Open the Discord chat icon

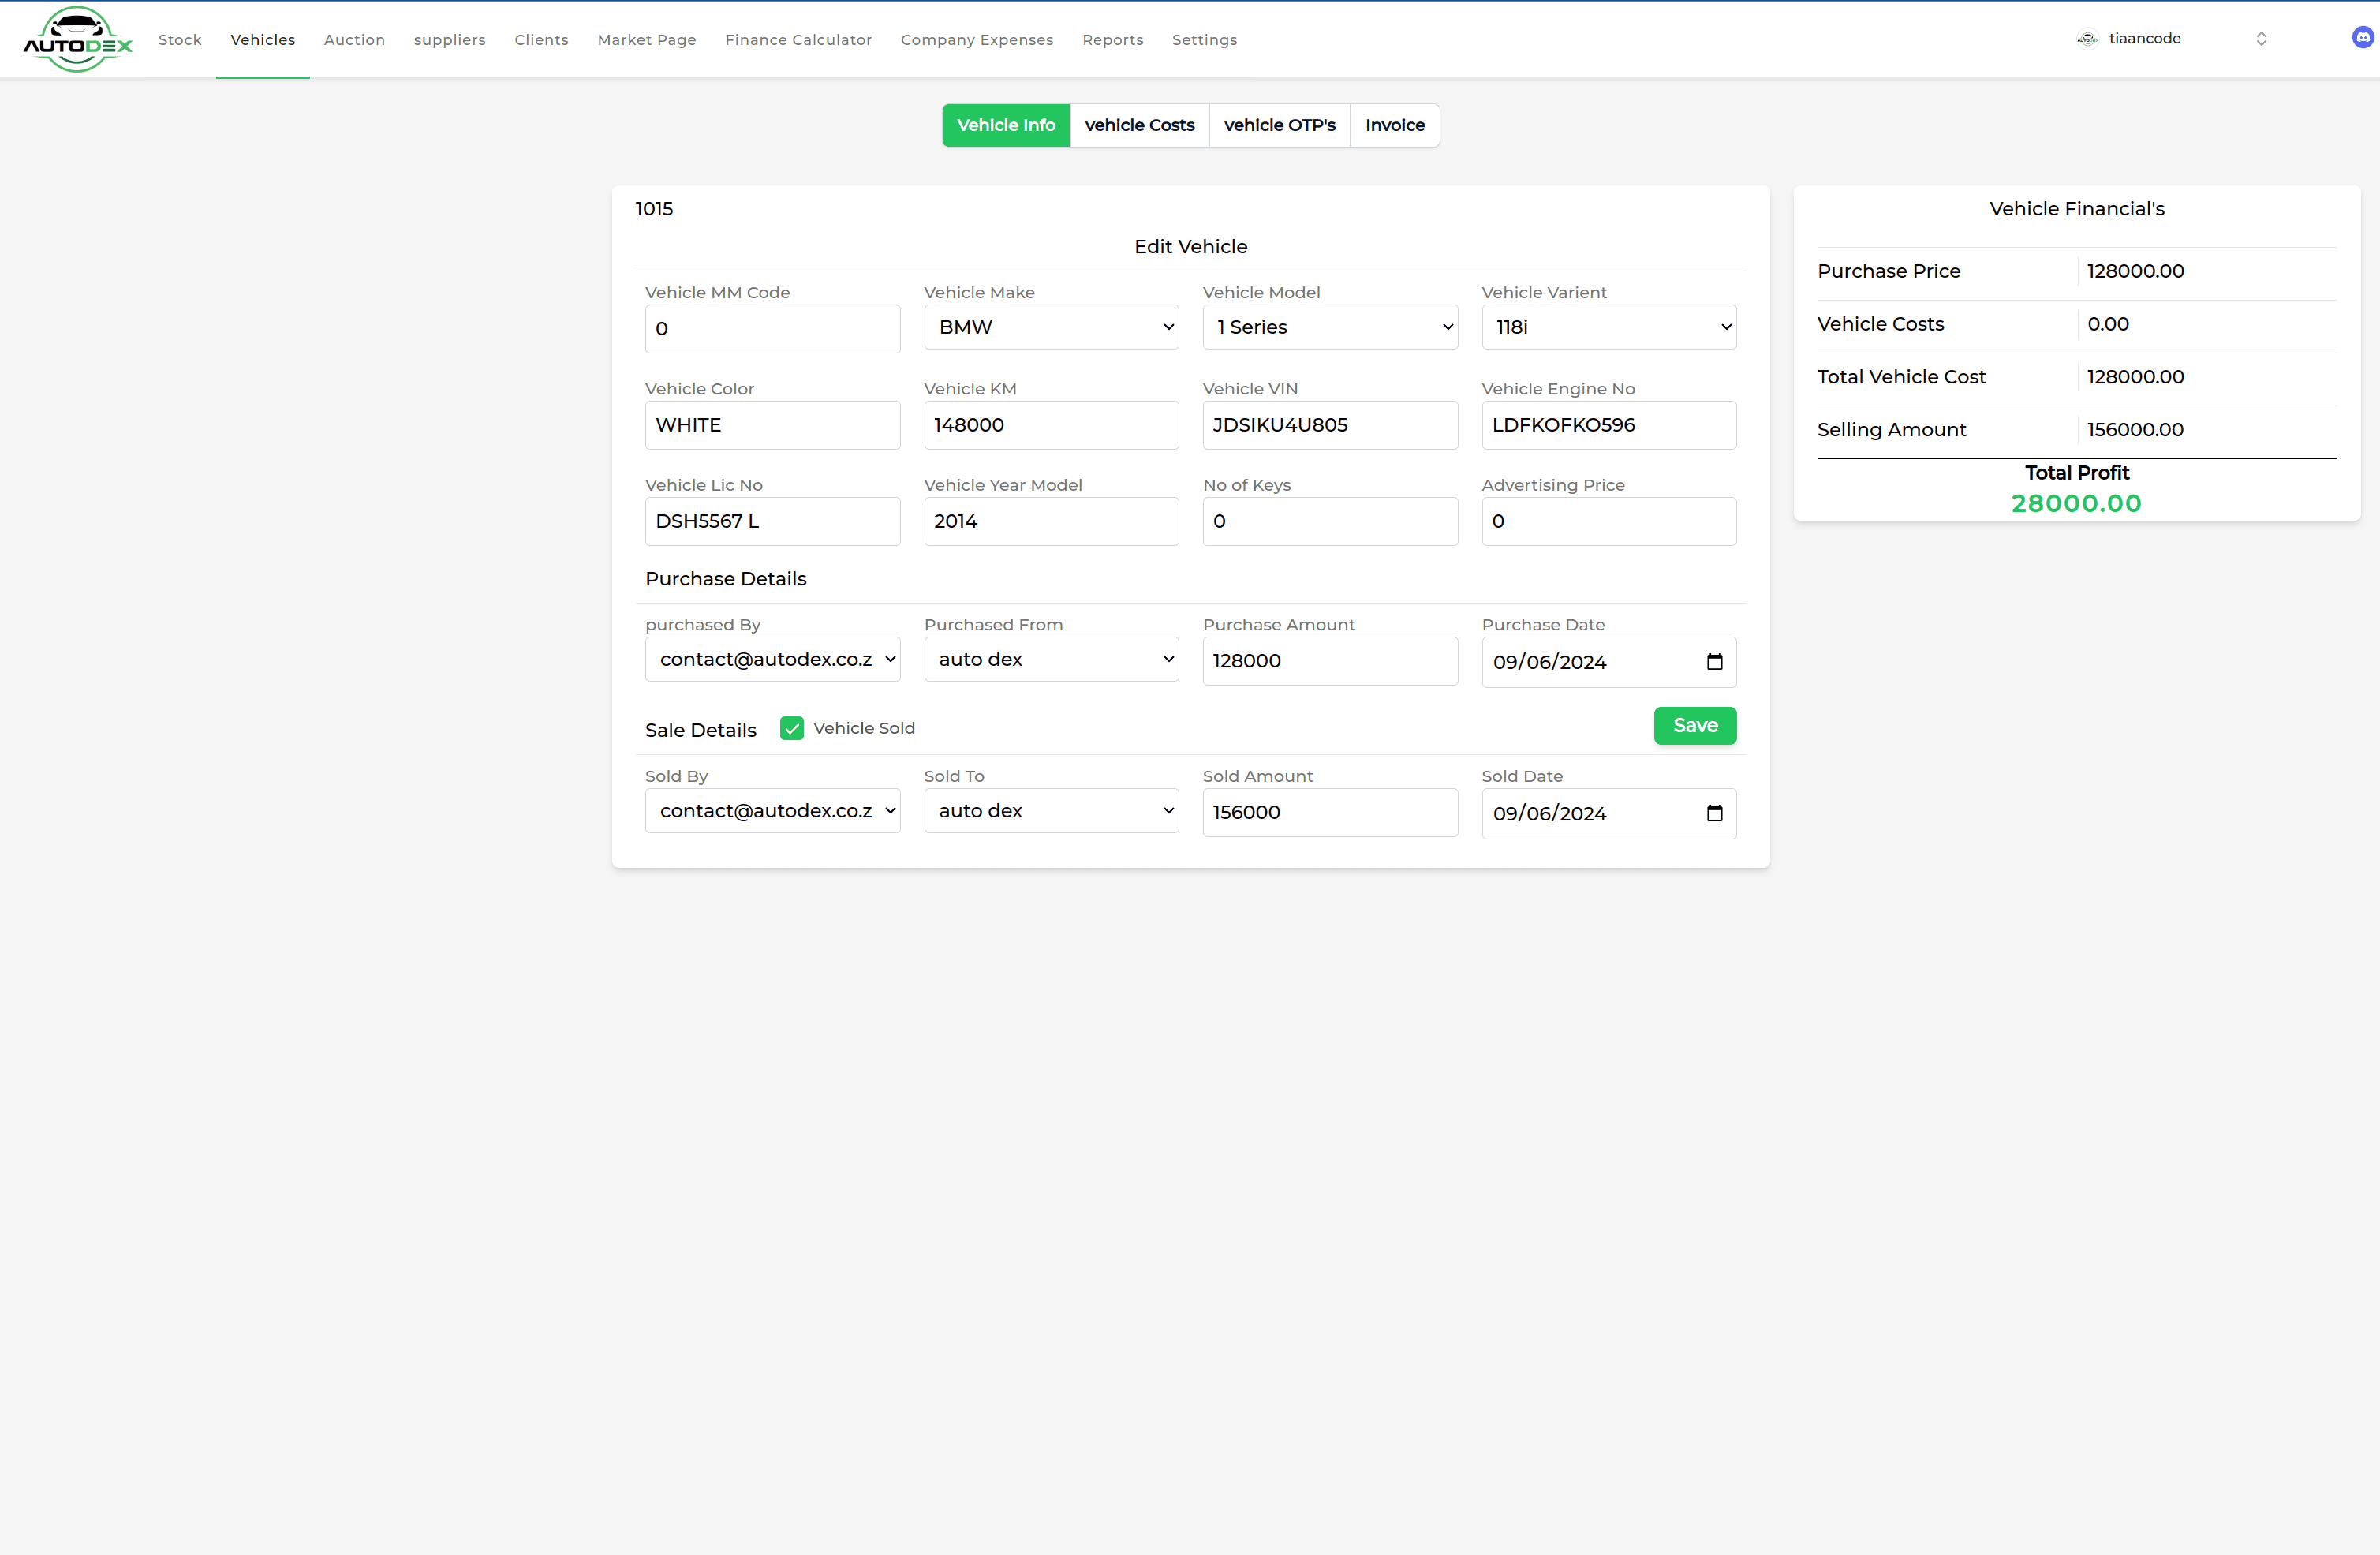point(2362,38)
